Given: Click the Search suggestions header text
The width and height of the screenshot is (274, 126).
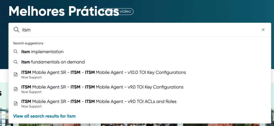Looking at the screenshot, I should (28, 43).
